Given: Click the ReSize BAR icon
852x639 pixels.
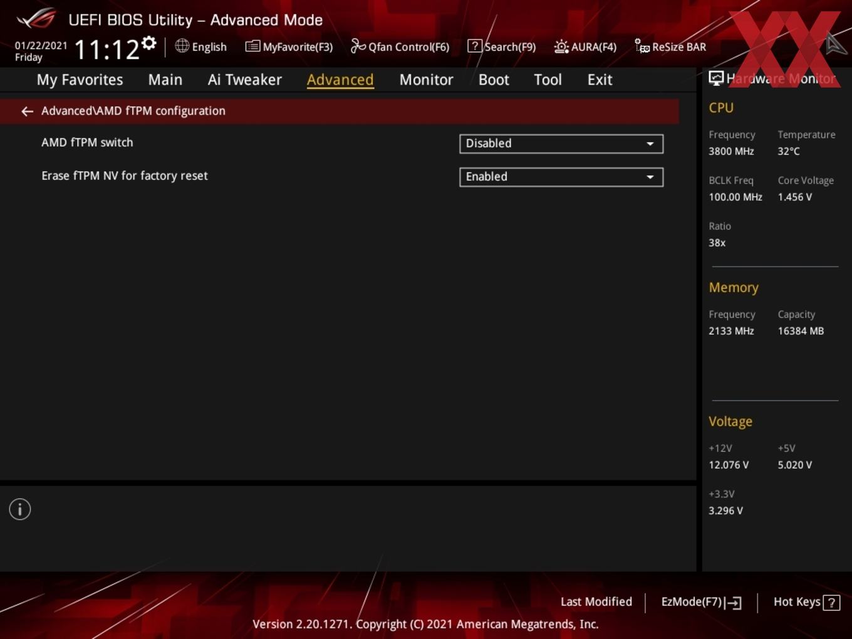Looking at the screenshot, I should pyautogui.click(x=642, y=46).
